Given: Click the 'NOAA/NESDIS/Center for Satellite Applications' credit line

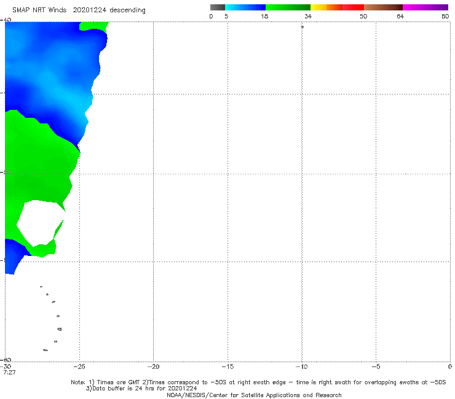Looking at the screenshot, I should tap(254, 395).
